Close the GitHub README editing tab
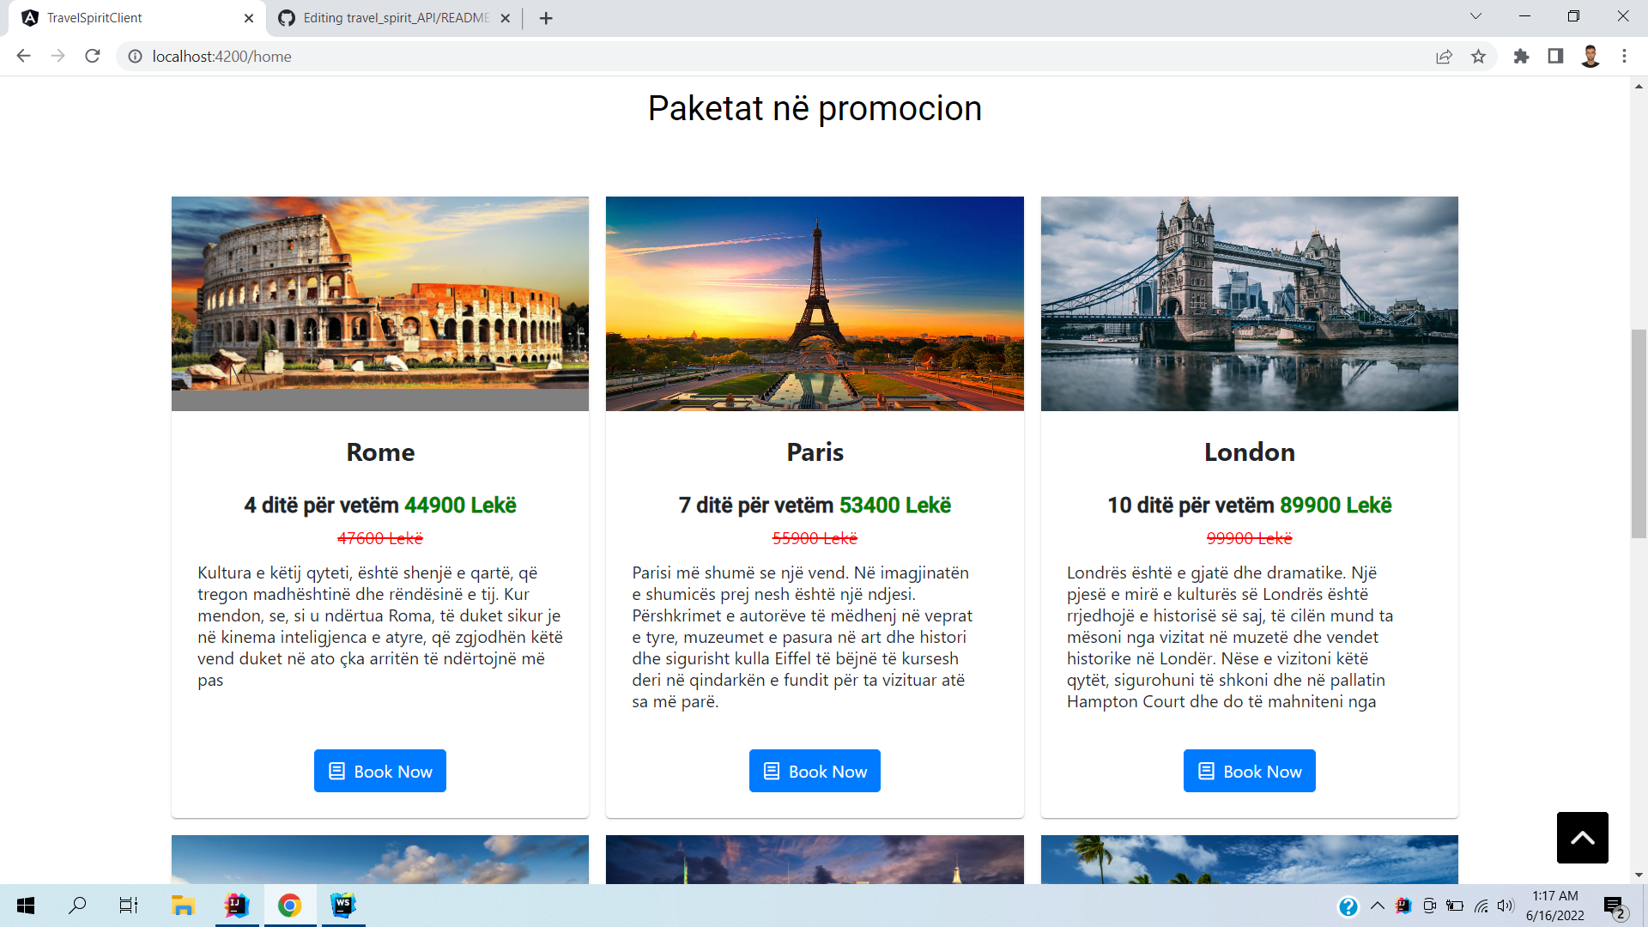 505,18
